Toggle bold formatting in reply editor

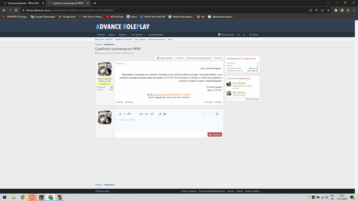pos(120,114)
